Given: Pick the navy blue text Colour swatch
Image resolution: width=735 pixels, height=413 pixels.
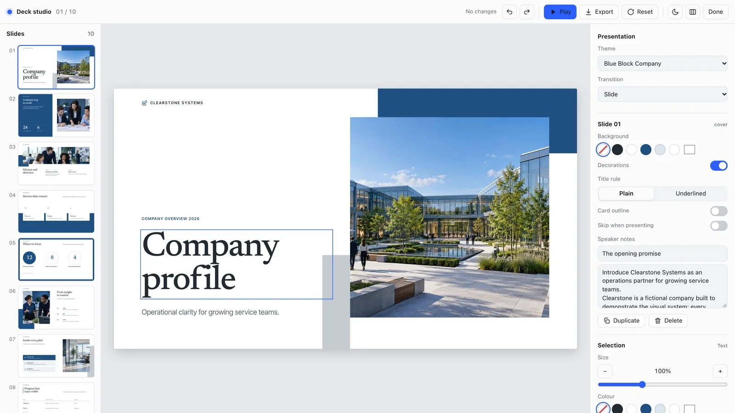Looking at the screenshot, I should click(646, 409).
